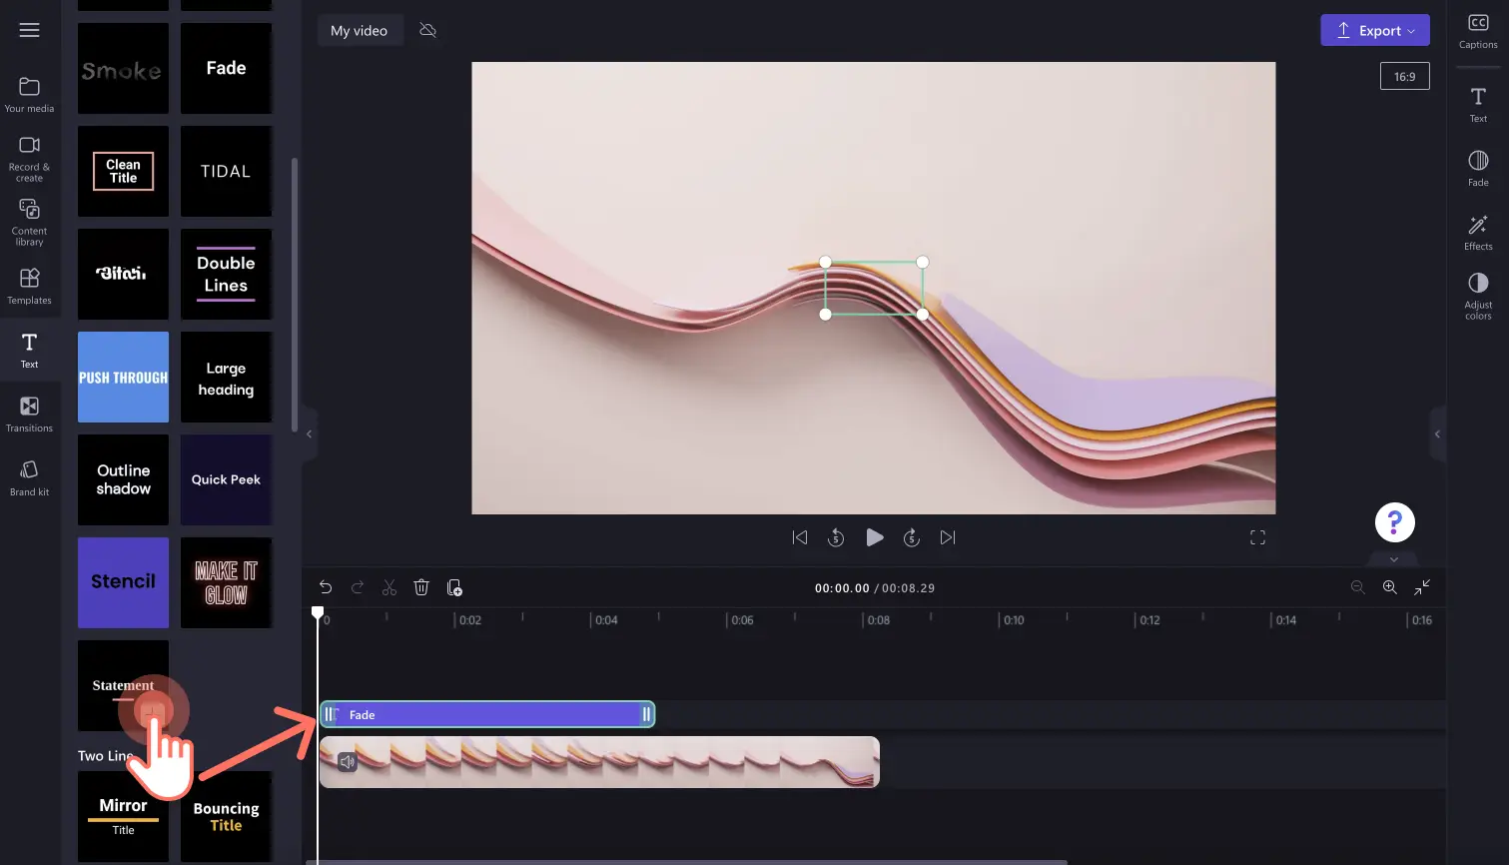Click the 0:08 timeline ruler mark
Screen dimensions: 1509x865
pyautogui.click(x=878, y=620)
